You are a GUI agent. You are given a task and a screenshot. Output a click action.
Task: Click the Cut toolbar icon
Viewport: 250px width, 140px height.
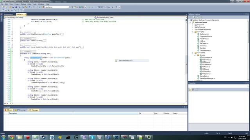click(20, 7)
